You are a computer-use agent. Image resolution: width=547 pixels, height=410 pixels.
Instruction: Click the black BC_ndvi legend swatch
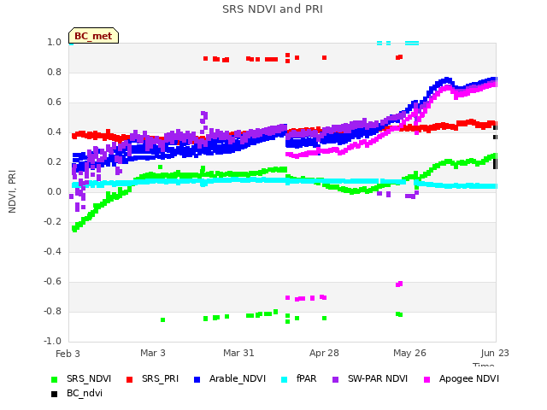[54, 395]
